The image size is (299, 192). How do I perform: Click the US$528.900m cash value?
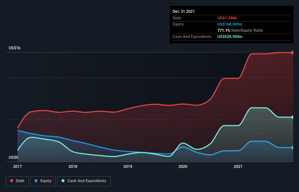tap(230, 37)
